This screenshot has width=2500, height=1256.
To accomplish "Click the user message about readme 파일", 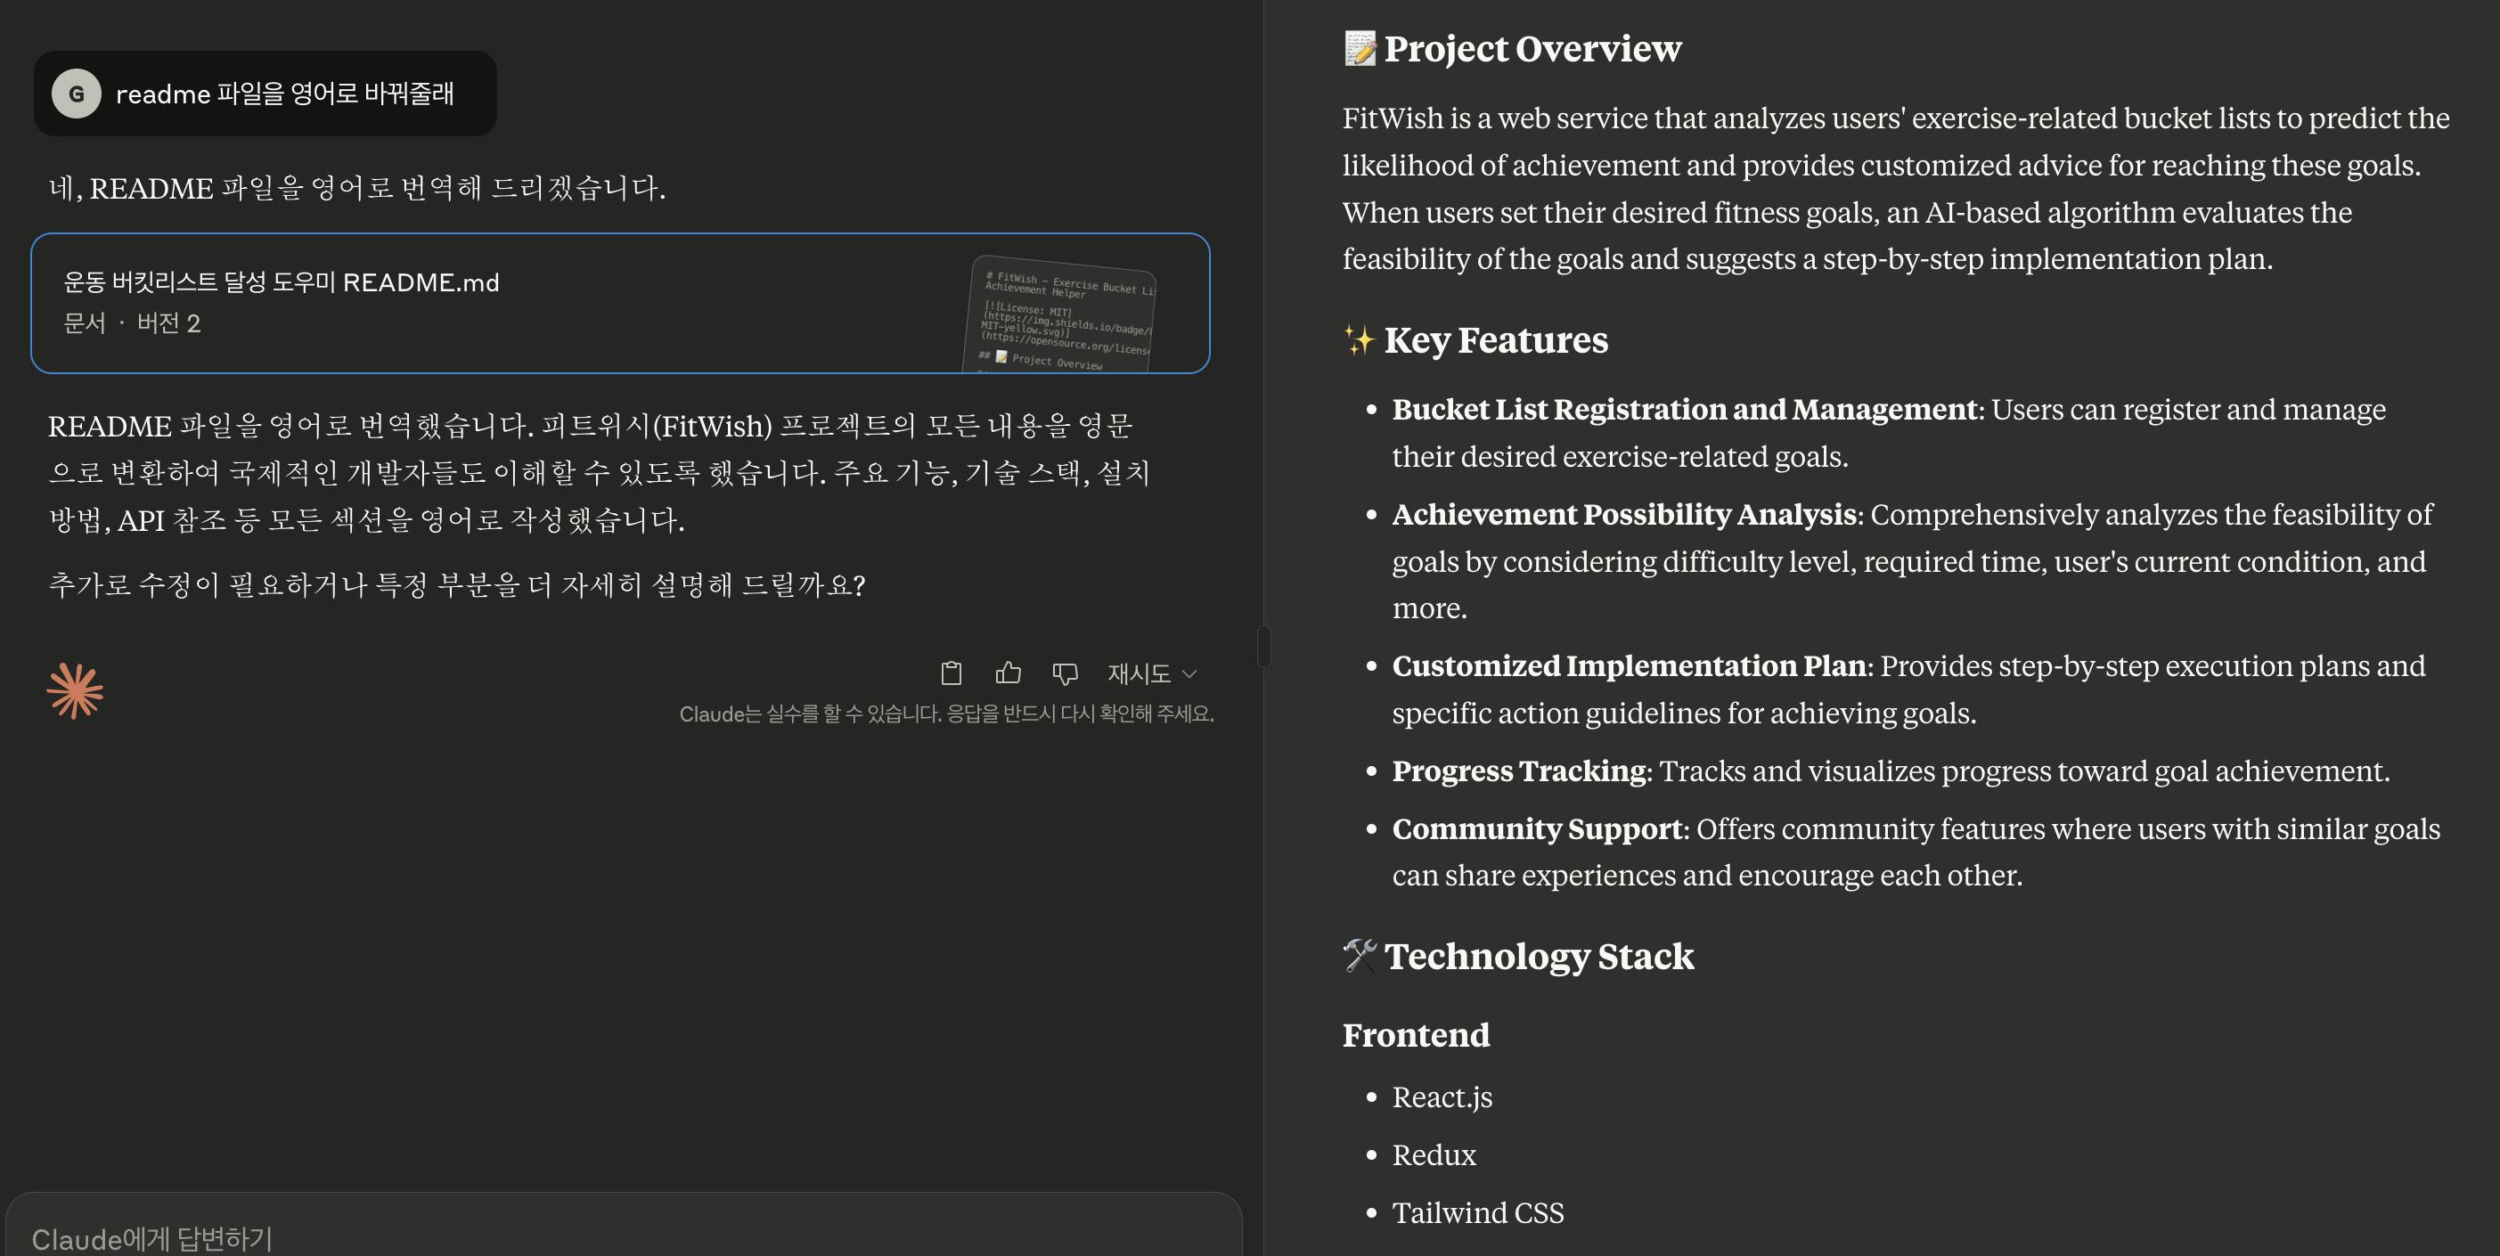I will coord(284,94).
